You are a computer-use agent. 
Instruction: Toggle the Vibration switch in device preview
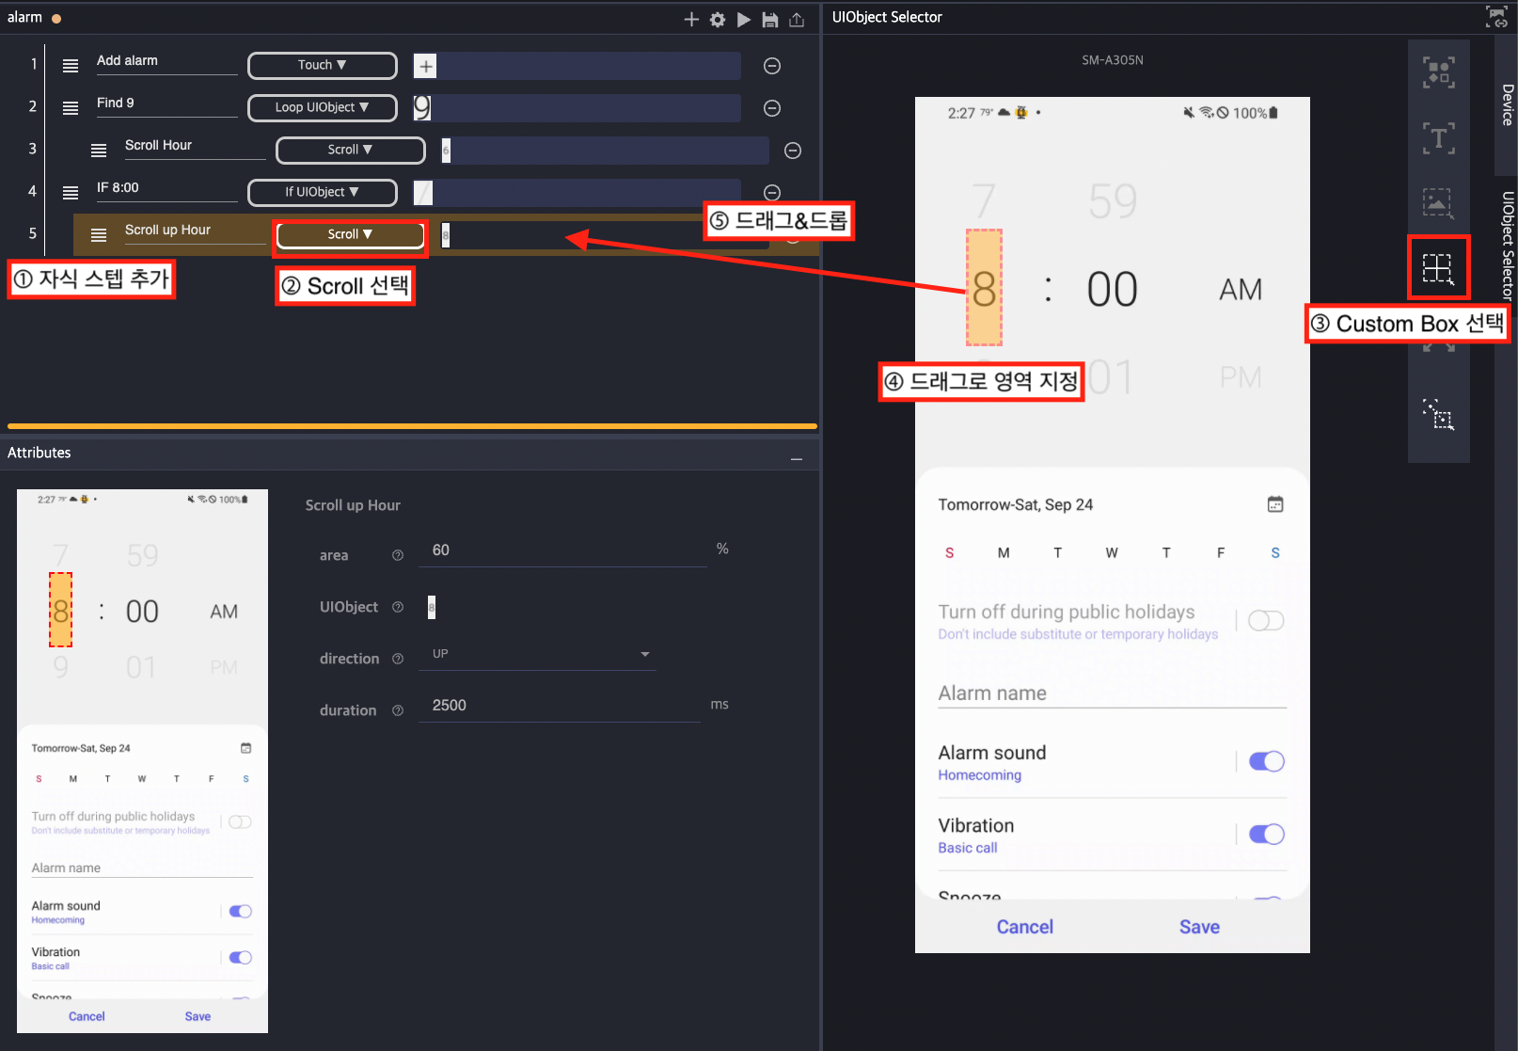coord(1266,834)
